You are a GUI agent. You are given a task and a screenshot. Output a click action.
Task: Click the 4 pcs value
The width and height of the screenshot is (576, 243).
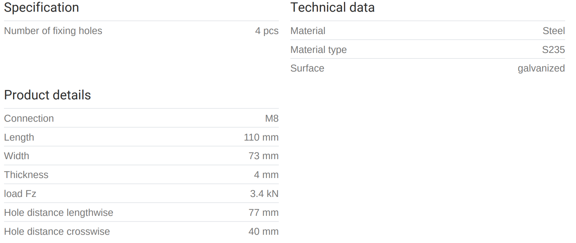pyautogui.click(x=267, y=31)
